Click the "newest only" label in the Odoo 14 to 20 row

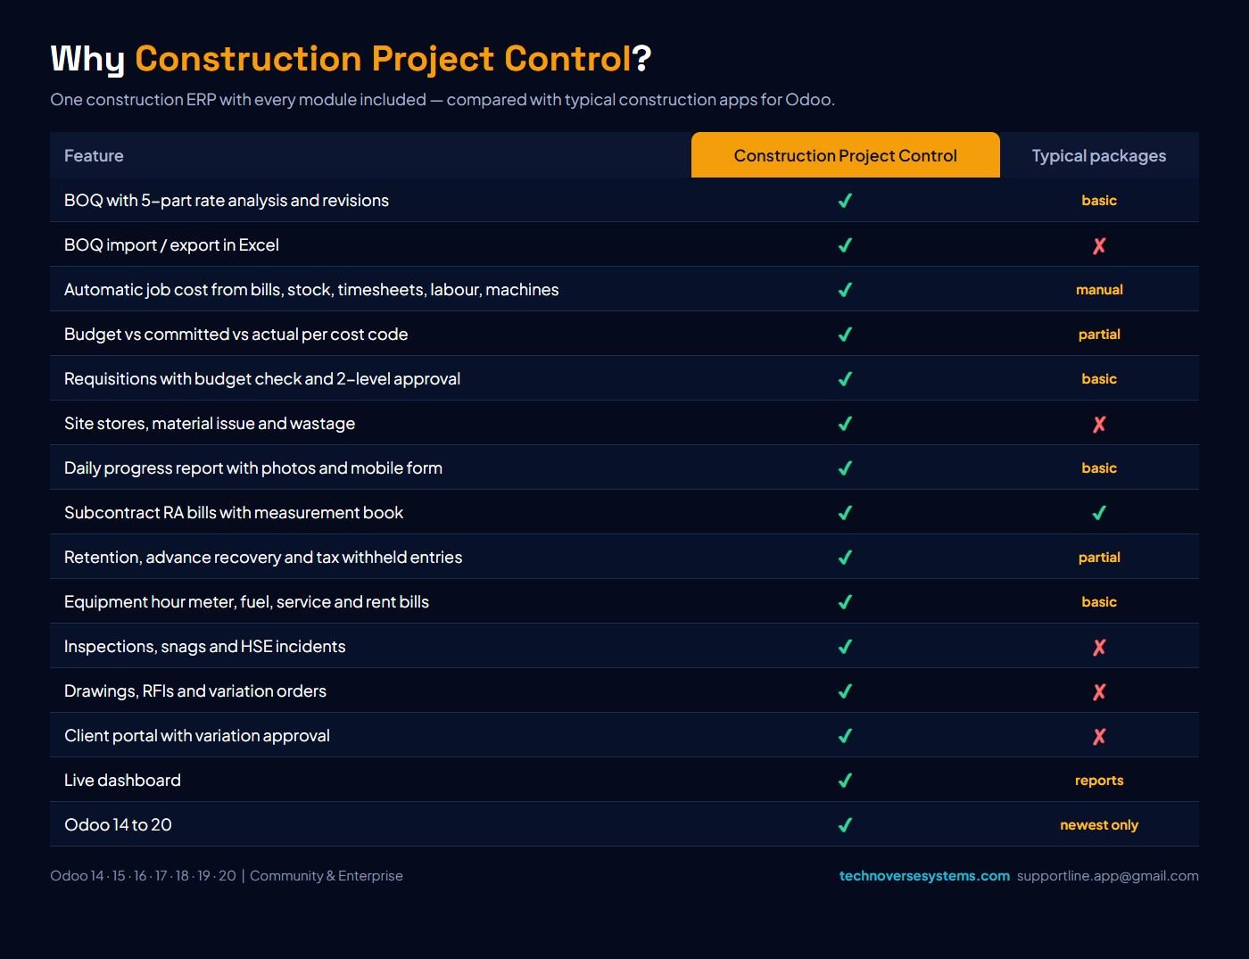[x=1099, y=825]
